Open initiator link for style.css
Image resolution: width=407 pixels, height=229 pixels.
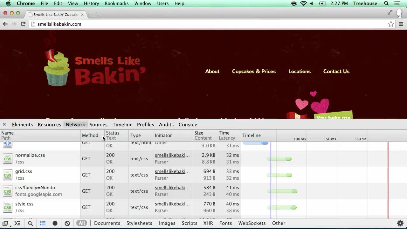pyautogui.click(x=172, y=204)
